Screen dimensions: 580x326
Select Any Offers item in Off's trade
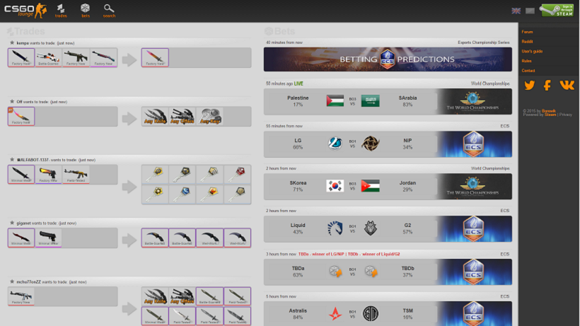click(x=182, y=117)
